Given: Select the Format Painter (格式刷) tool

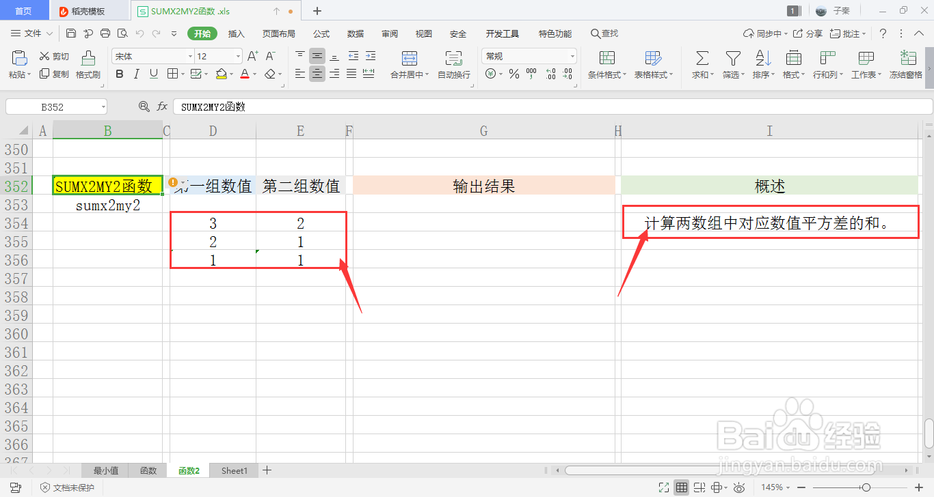Looking at the screenshot, I should click(x=88, y=65).
